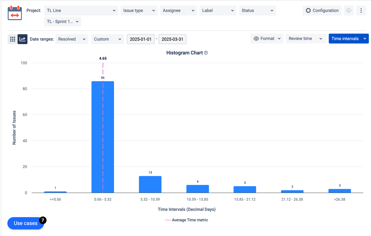Click the 21.12 - 26.38 histogram bar
The width and height of the screenshot is (371, 236).
coord(292,191)
